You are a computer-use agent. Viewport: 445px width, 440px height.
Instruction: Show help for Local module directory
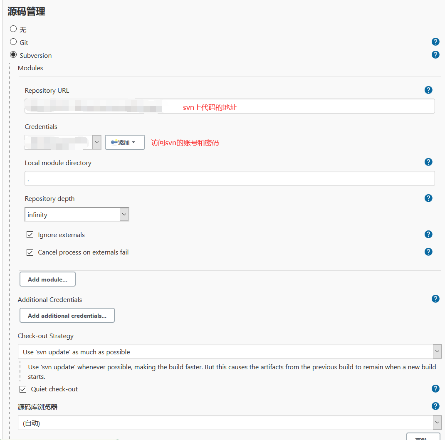point(428,162)
